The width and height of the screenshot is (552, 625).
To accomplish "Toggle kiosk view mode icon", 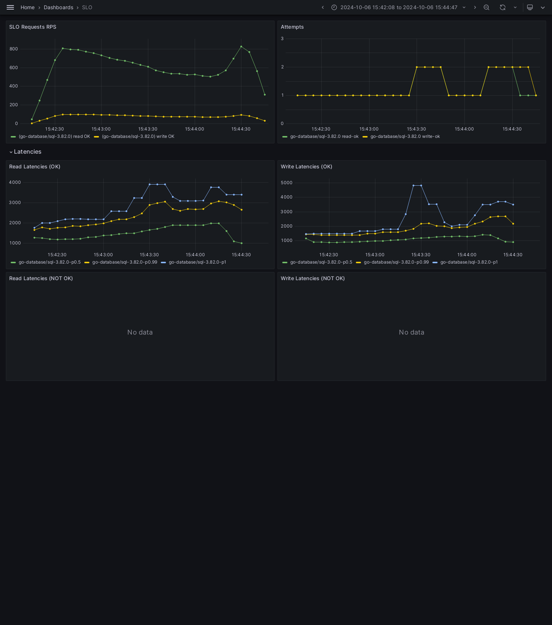I will (530, 7).
